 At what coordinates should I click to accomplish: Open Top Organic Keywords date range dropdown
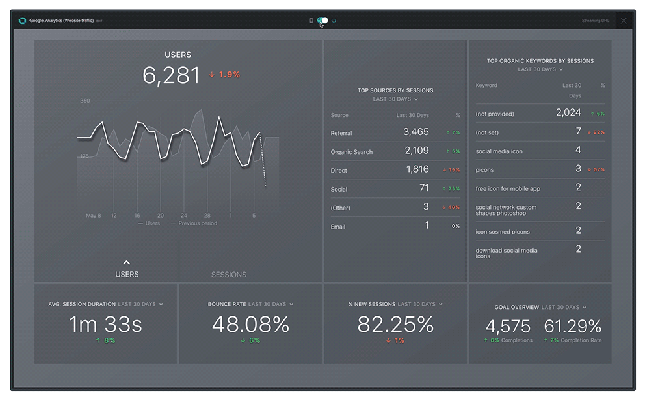click(x=540, y=69)
